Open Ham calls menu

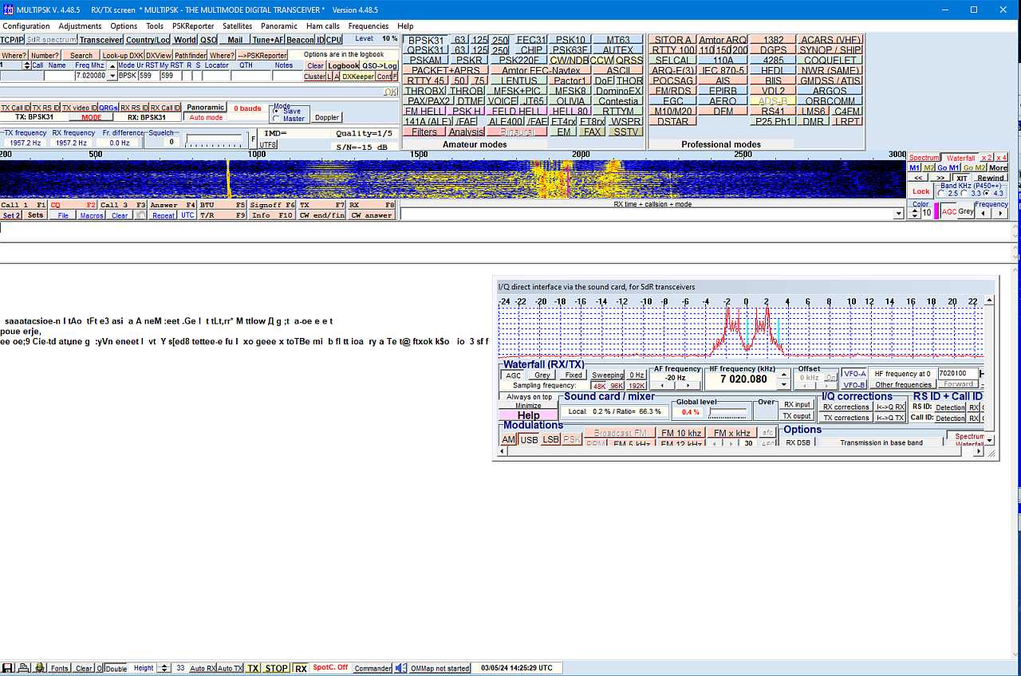[x=323, y=26]
